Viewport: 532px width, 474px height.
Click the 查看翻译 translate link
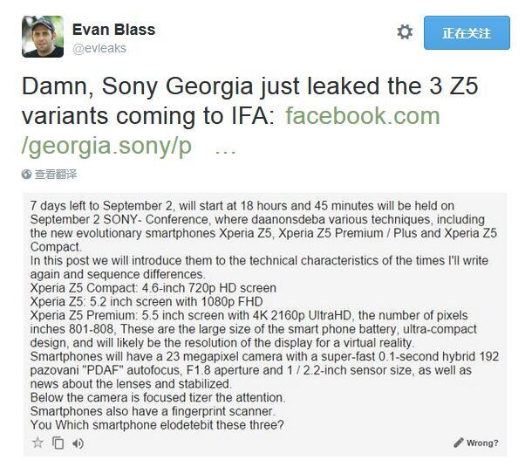point(57,175)
